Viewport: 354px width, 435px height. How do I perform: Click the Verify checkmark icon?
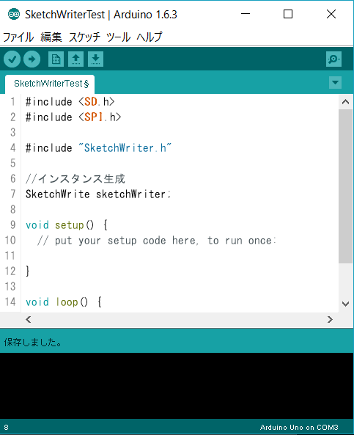coord(12,59)
